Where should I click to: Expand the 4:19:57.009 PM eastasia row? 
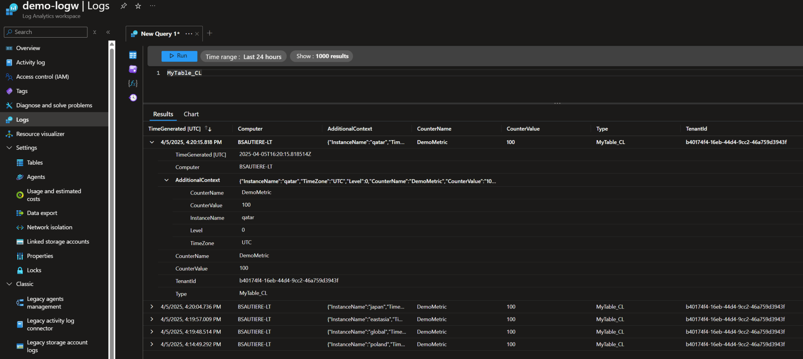coord(152,319)
